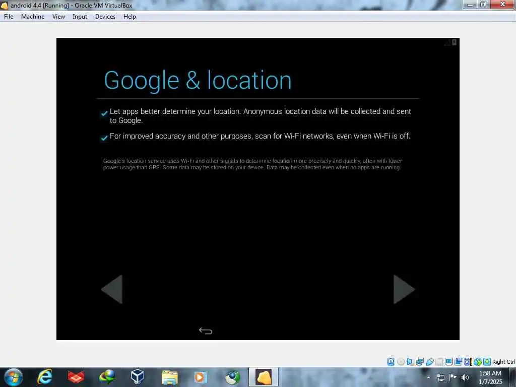
Task: Click the hard disk activity status icon
Action: click(391, 362)
